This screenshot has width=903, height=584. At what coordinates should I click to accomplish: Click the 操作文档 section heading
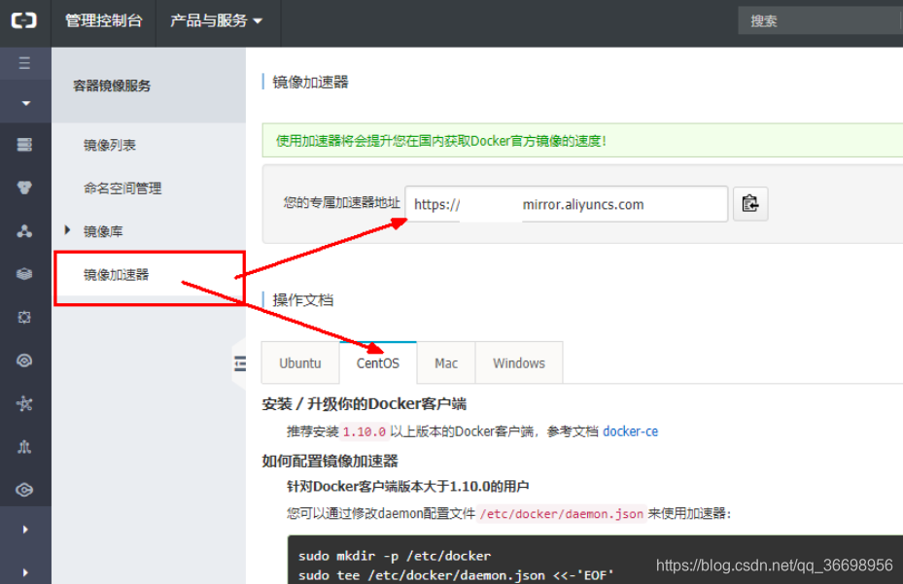(303, 300)
